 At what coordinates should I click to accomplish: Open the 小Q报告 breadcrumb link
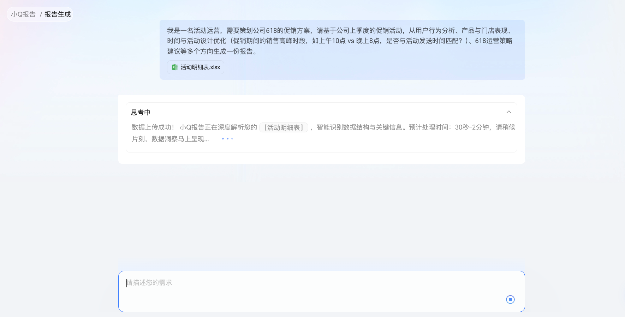[x=23, y=14]
